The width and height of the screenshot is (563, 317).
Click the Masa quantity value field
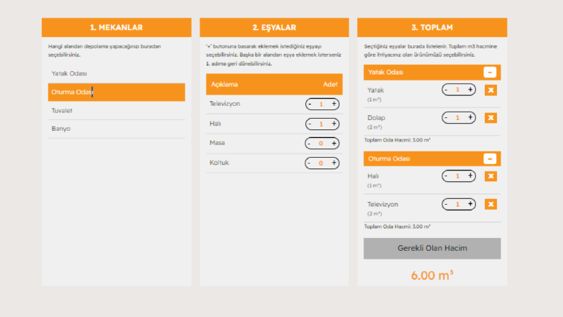(321, 144)
